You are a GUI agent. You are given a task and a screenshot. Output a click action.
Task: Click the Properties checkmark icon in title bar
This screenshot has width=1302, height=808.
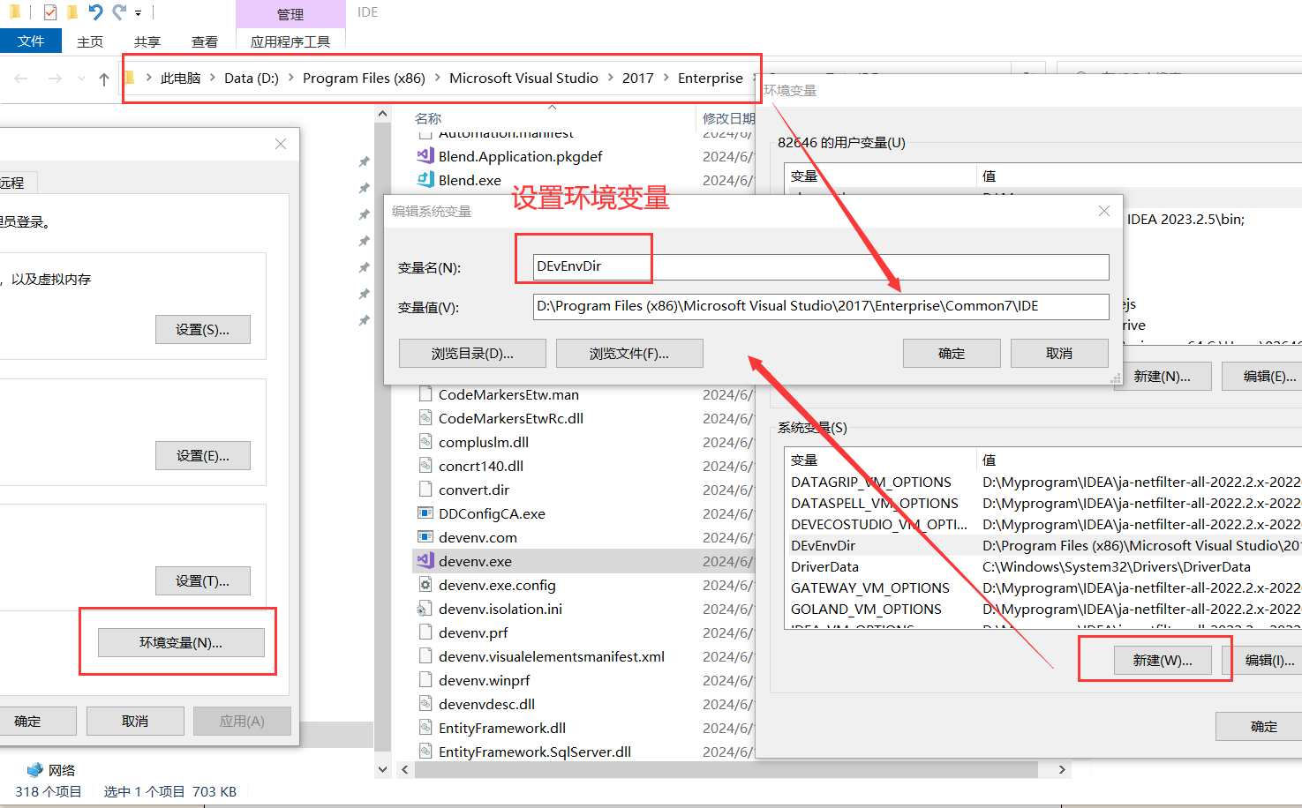pos(50,12)
